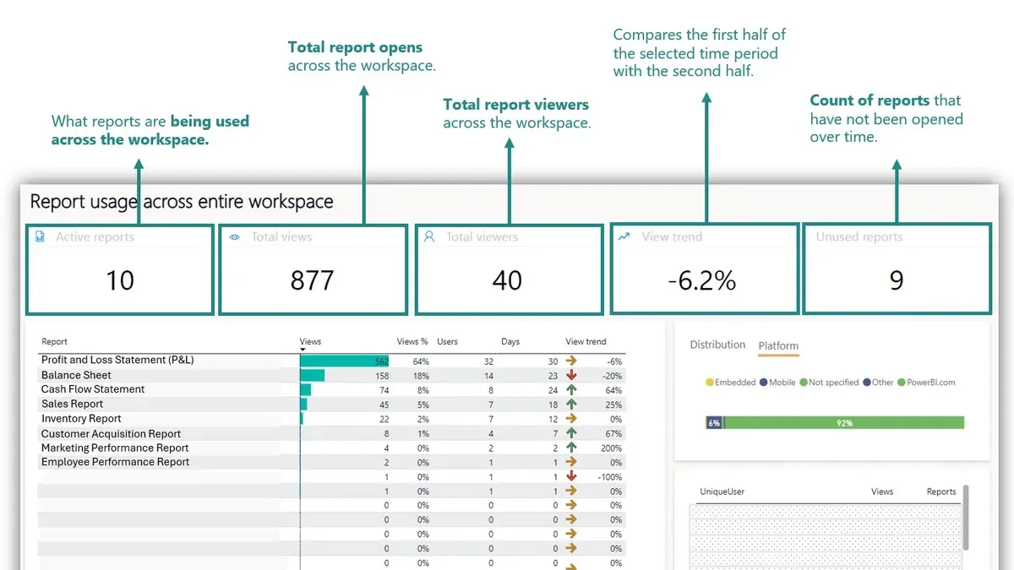Image resolution: width=1014 pixels, height=570 pixels.
Task: Click the 158 views value for Balance Sheet
Action: click(x=381, y=376)
